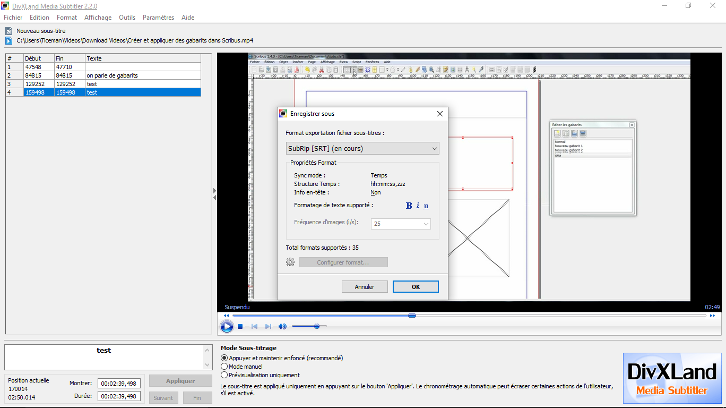Click the Nouveau sous-titre document icon
This screenshot has height=408, width=726.
coord(9,31)
